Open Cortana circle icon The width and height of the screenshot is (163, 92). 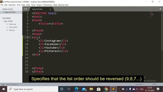62,89
